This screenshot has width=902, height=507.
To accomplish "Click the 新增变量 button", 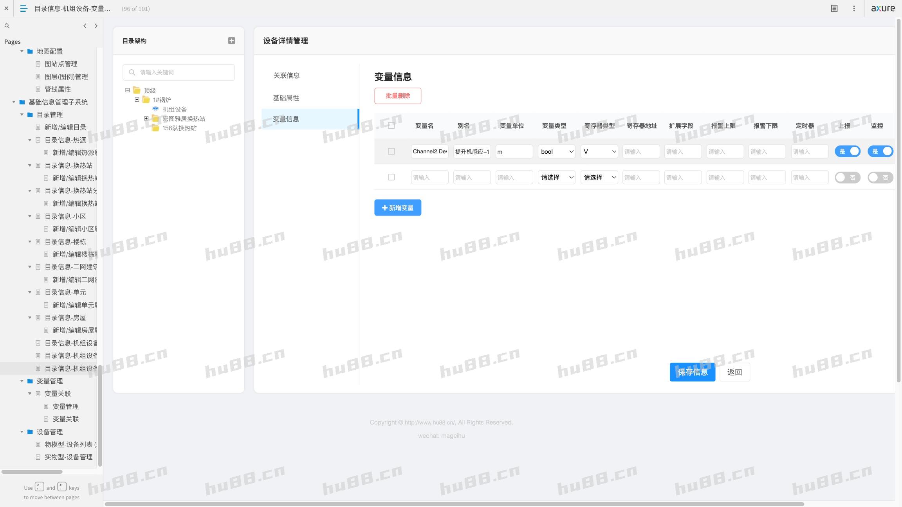I will [x=397, y=208].
